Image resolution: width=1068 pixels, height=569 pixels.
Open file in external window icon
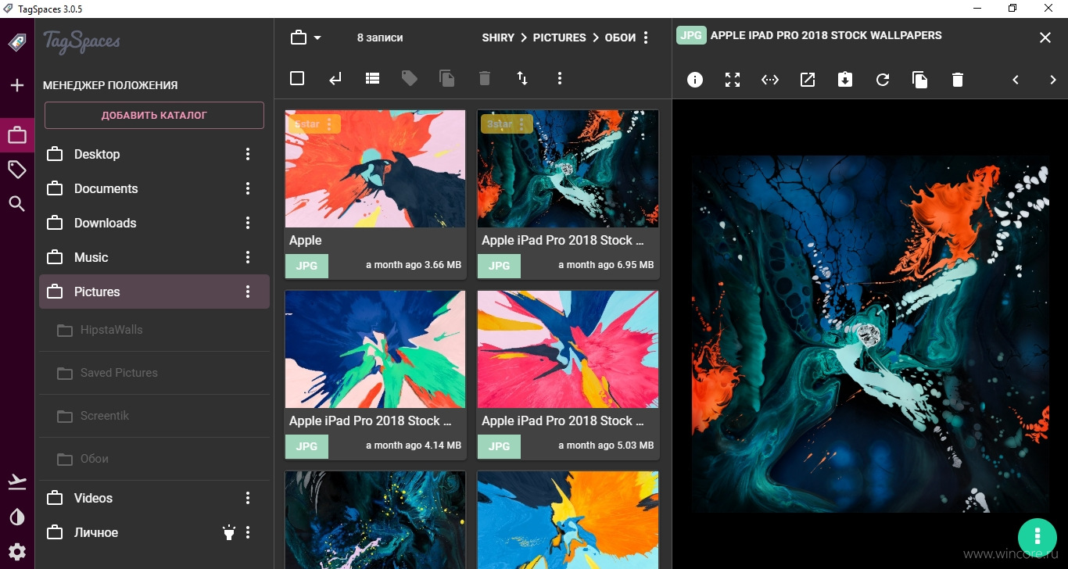pos(808,80)
